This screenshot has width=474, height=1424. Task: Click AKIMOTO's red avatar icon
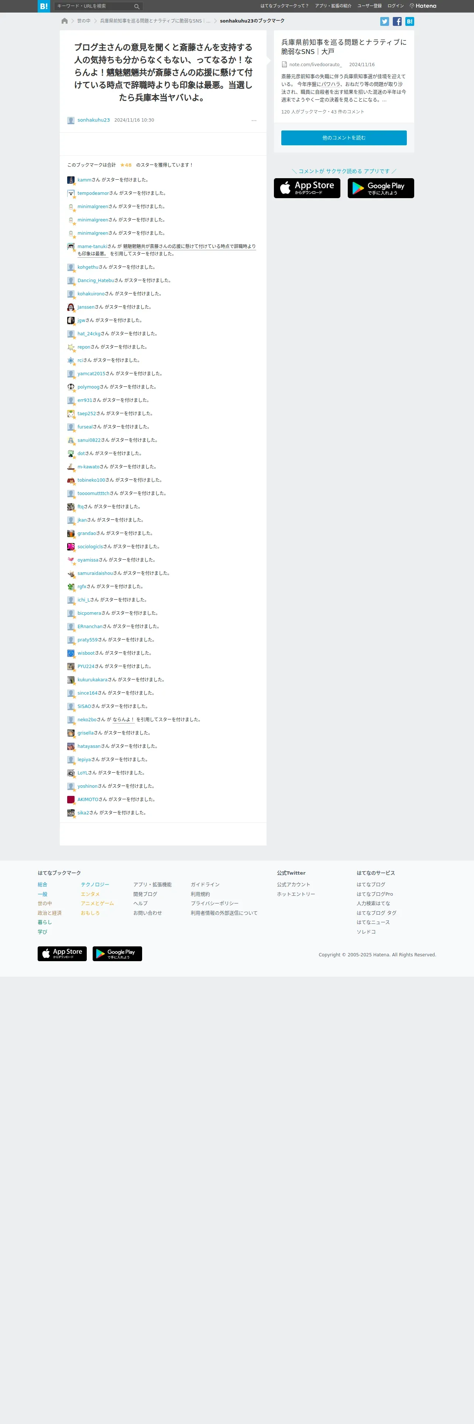coord(71,799)
